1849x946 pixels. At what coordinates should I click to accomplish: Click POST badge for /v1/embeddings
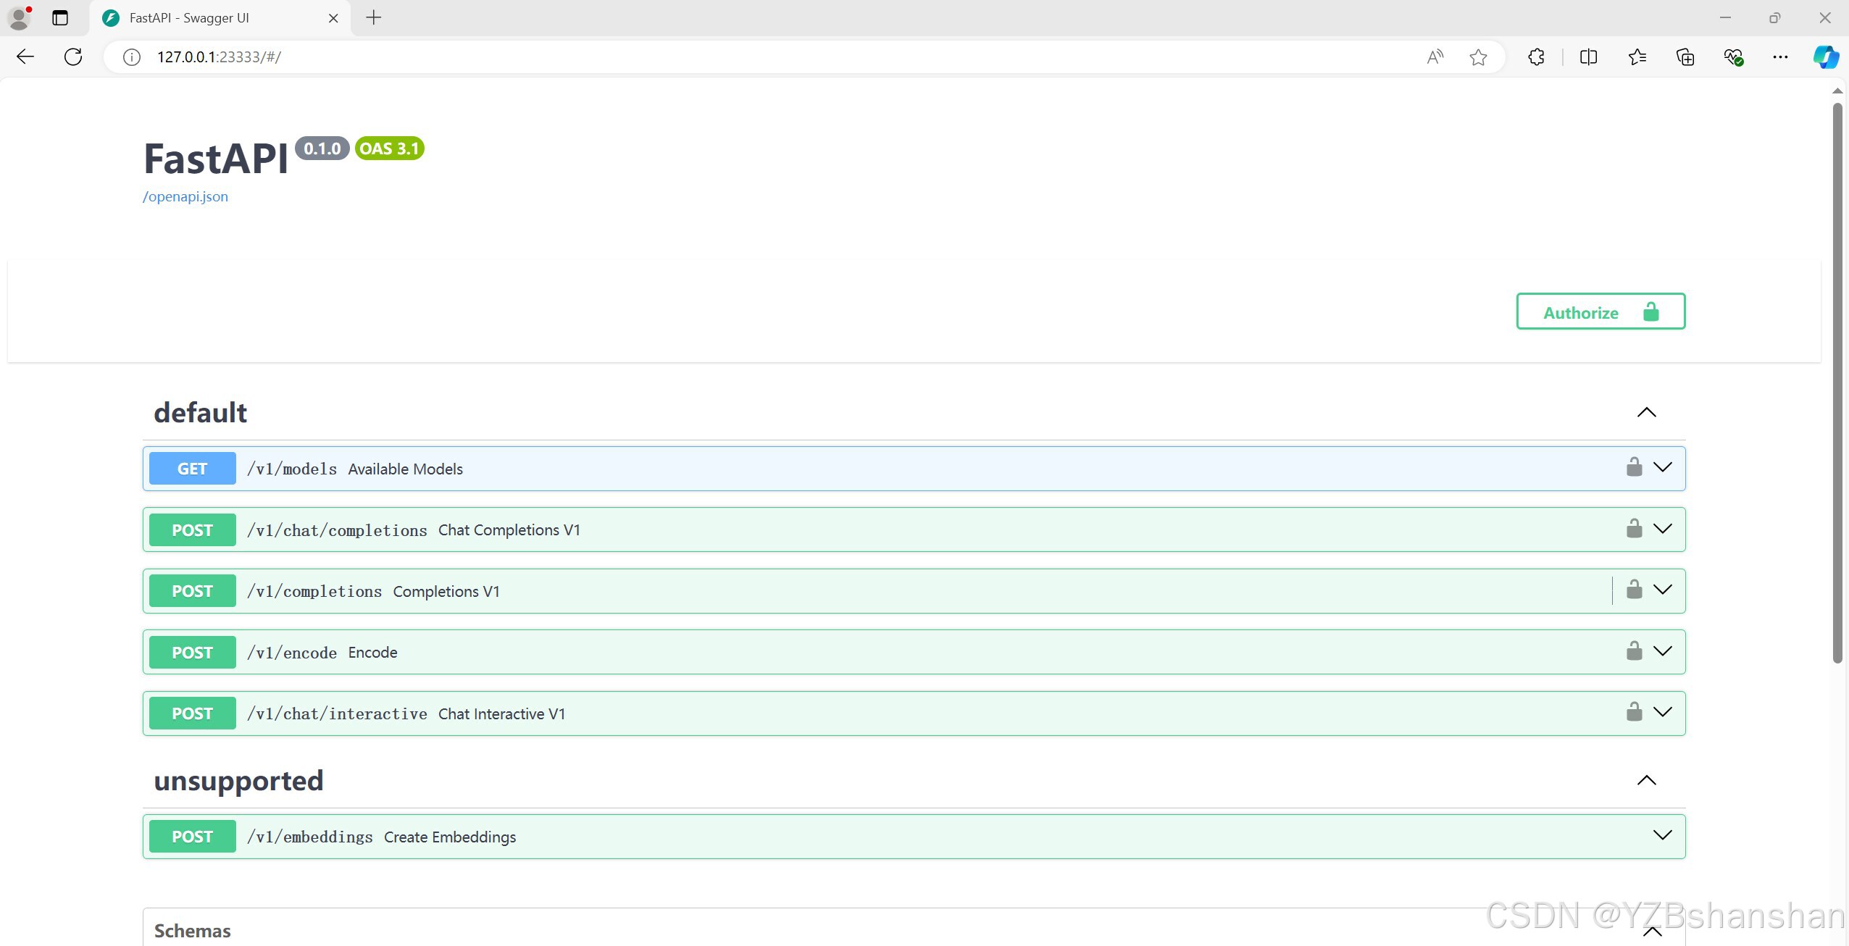coord(193,837)
